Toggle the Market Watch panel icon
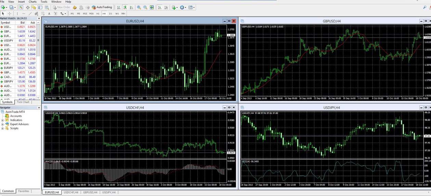 [x=21, y=7]
